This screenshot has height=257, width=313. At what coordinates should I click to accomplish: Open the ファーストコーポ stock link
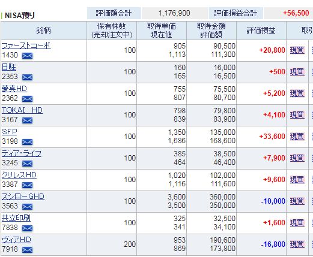pyautogui.click(x=26, y=46)
